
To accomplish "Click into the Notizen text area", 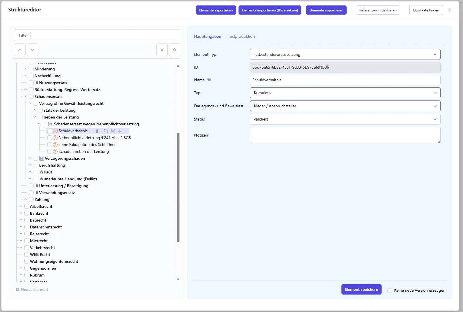I will click(345, 135).
